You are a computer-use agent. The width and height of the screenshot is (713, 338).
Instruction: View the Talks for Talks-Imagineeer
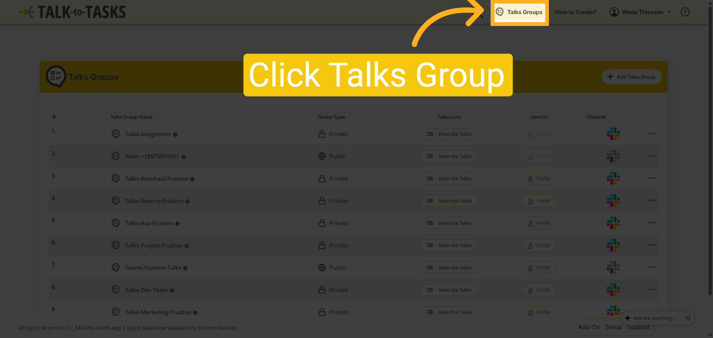449,134
